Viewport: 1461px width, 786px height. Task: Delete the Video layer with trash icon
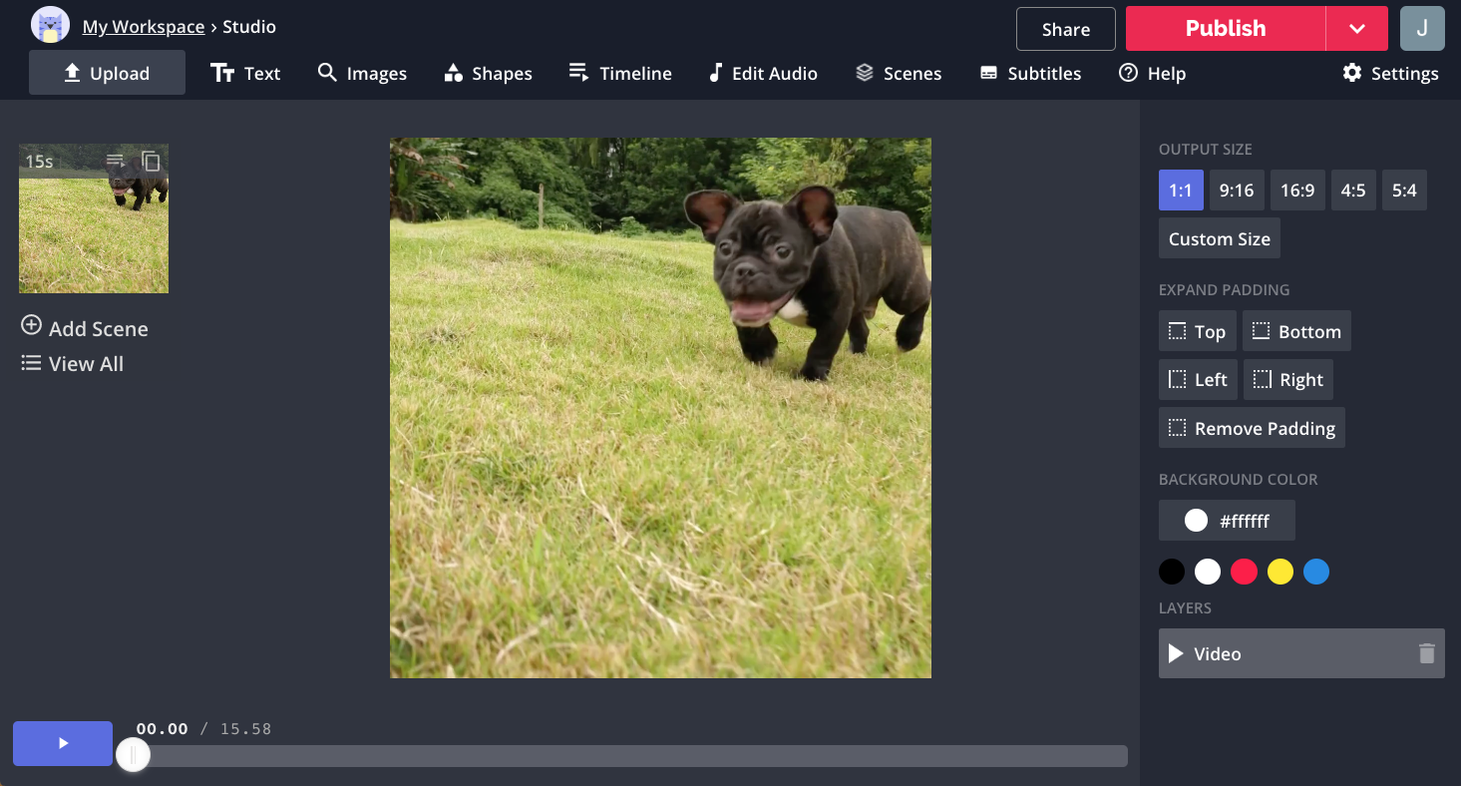pyautogui.click(x=1426, y=653)
